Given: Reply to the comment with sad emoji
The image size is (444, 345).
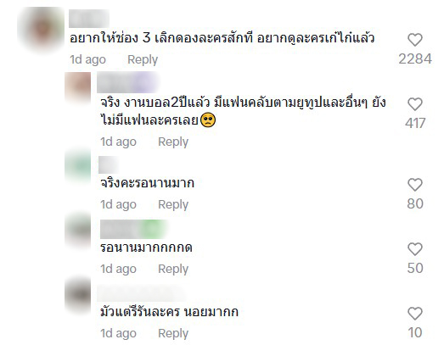Looking at the screenshot, I should (173, 142).
